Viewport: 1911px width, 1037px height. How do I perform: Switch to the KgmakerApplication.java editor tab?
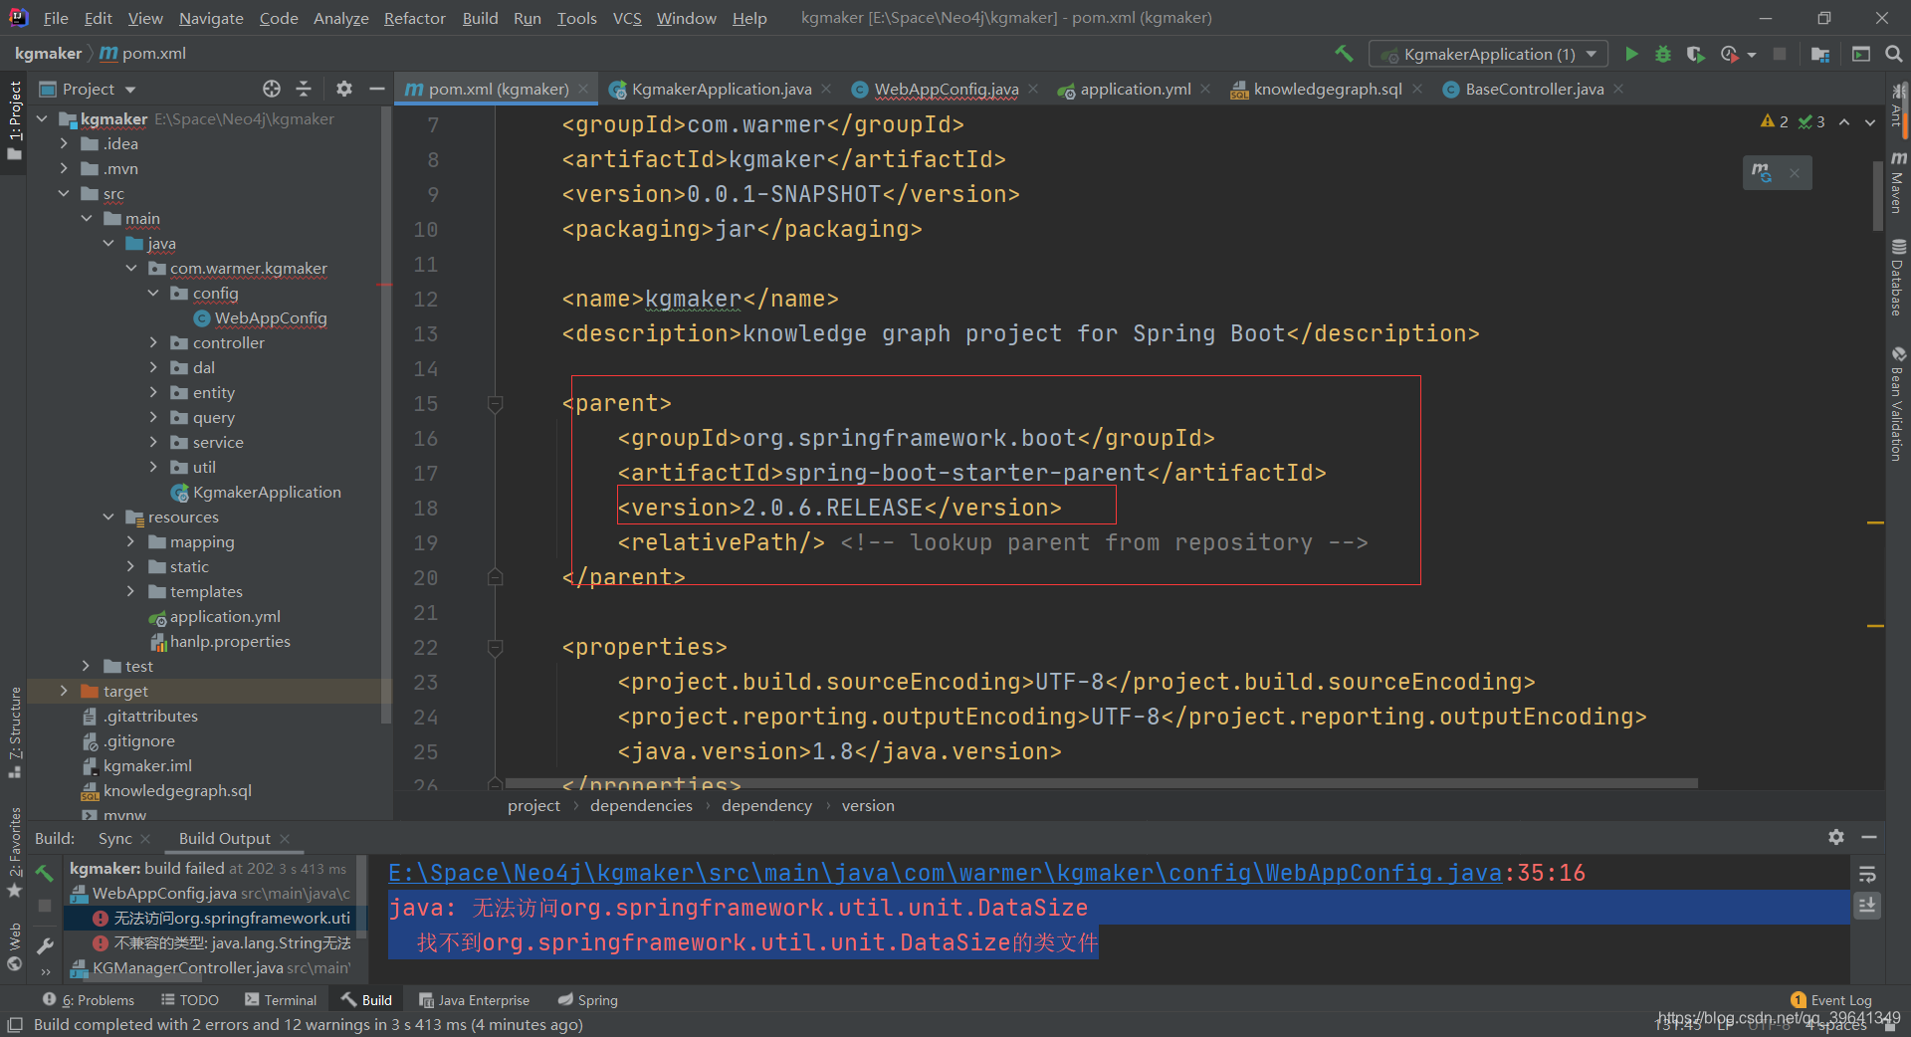(720, 89)
